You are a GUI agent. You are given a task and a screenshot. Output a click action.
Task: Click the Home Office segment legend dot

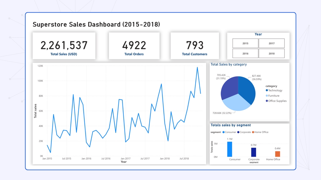253,132
